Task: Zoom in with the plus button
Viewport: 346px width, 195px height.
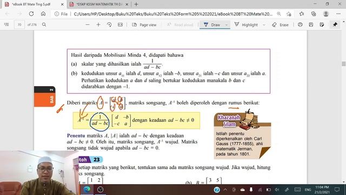Action: click(98, 24)
